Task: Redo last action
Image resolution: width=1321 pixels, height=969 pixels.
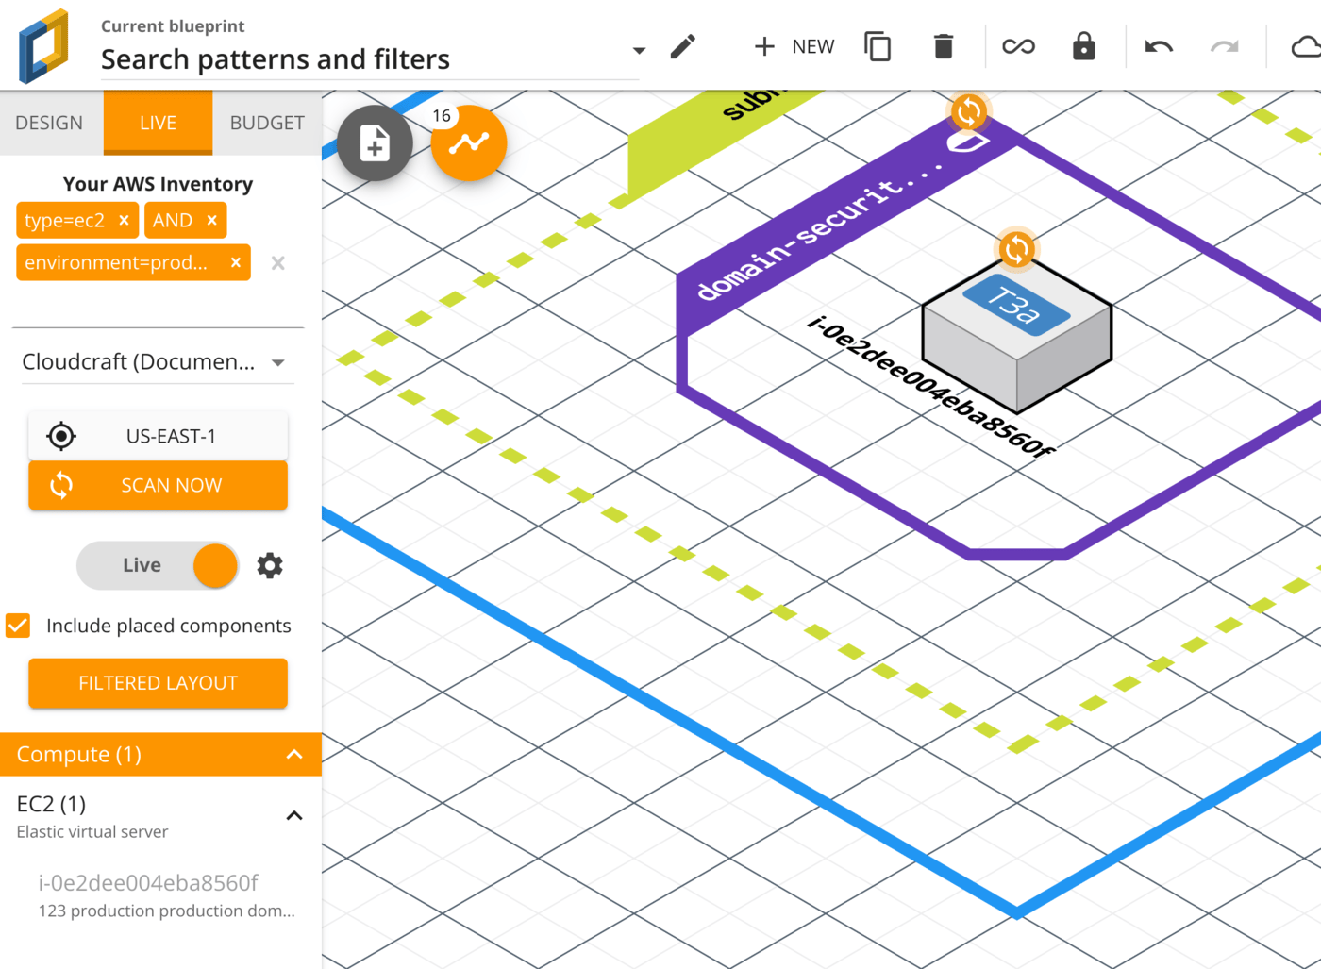Action: point(1225,46)
